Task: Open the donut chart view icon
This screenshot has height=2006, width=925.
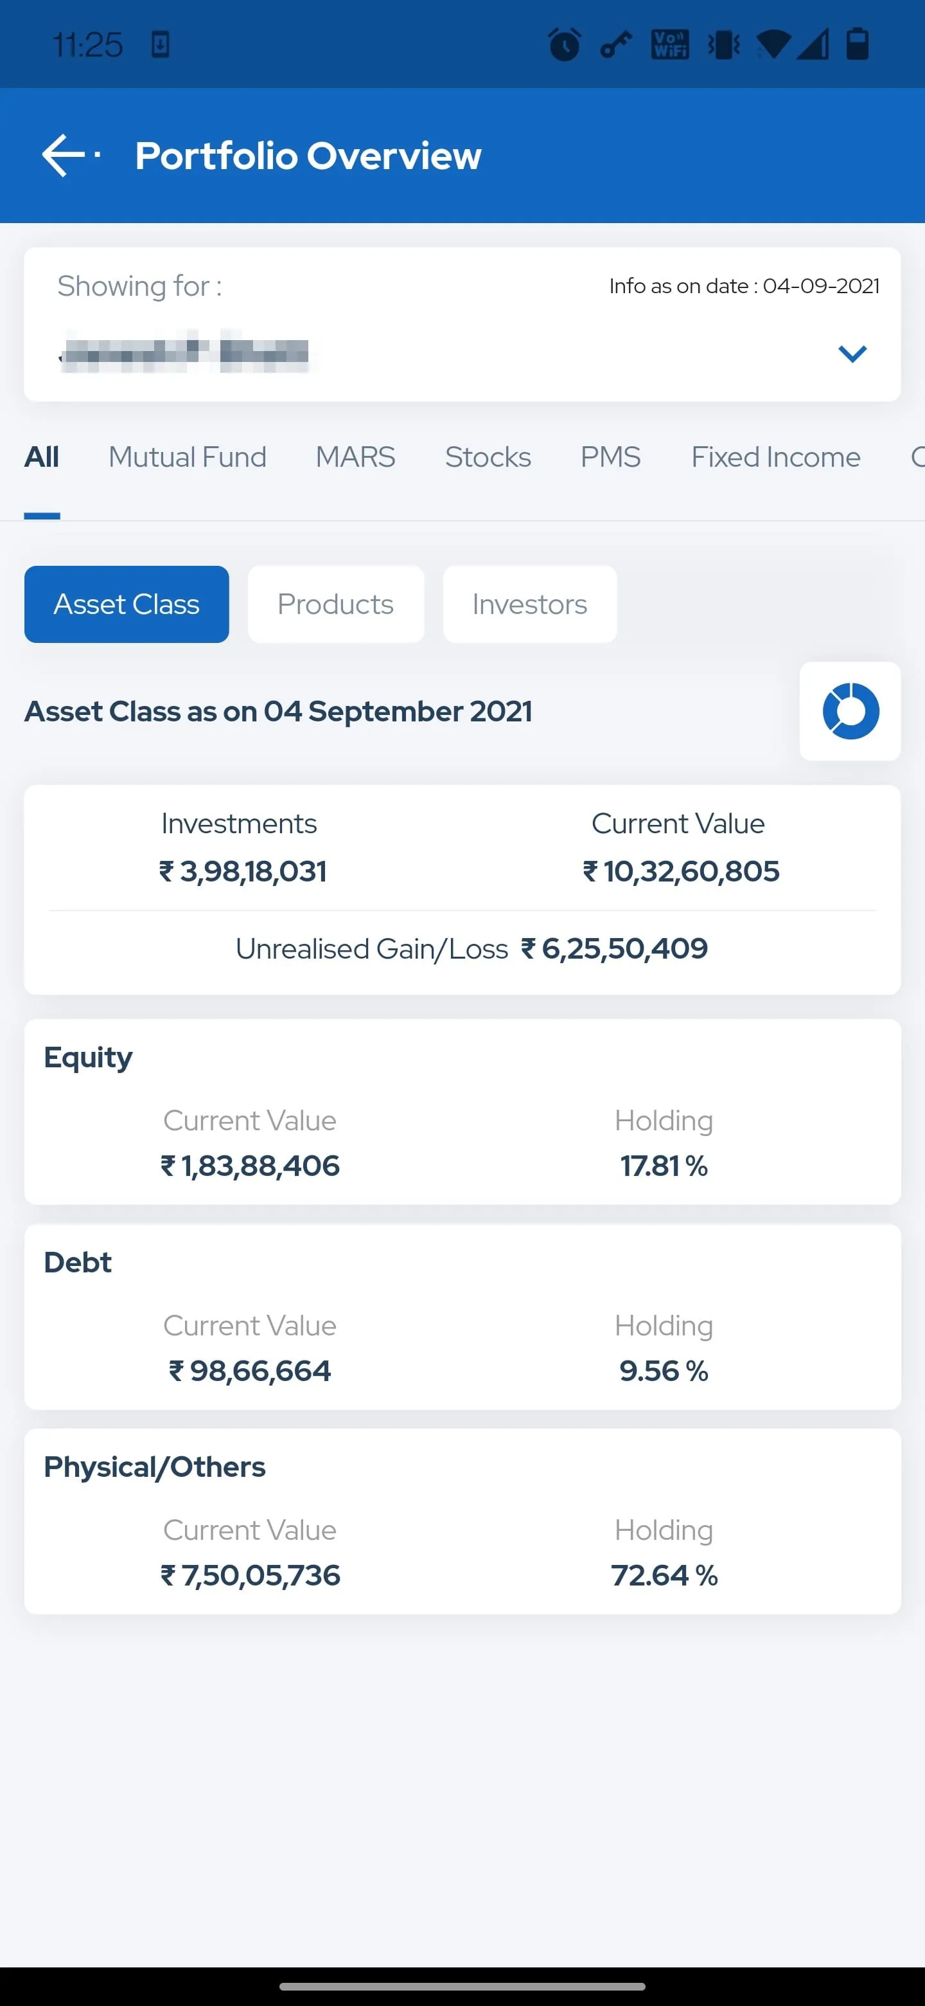Action: [x=850, y=711]
